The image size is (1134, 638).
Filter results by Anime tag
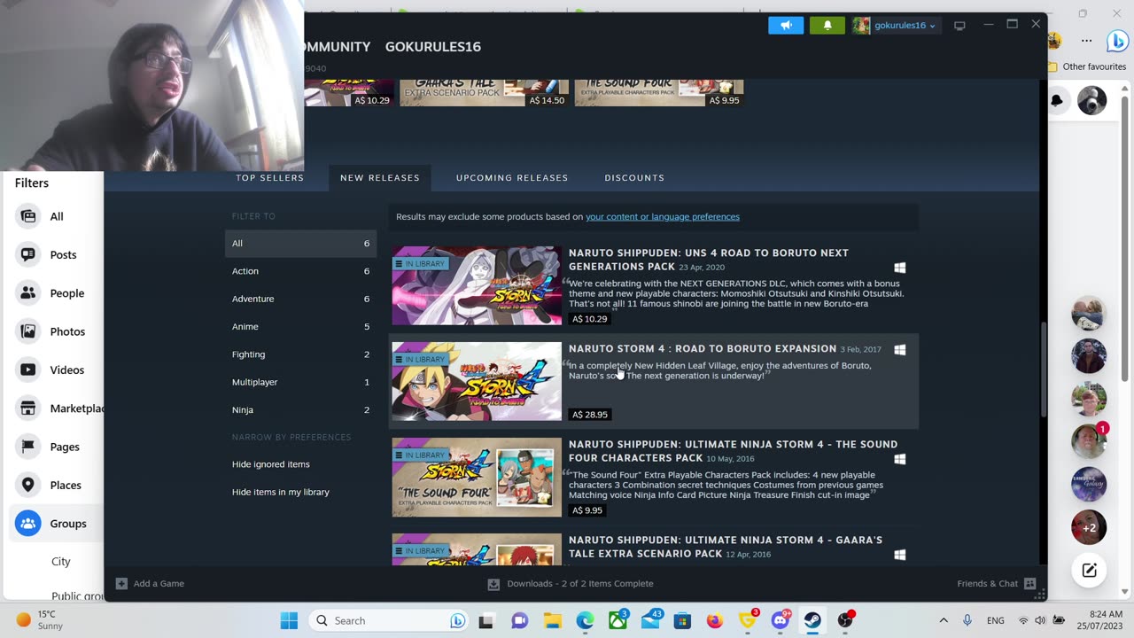(x=300, y=327)
